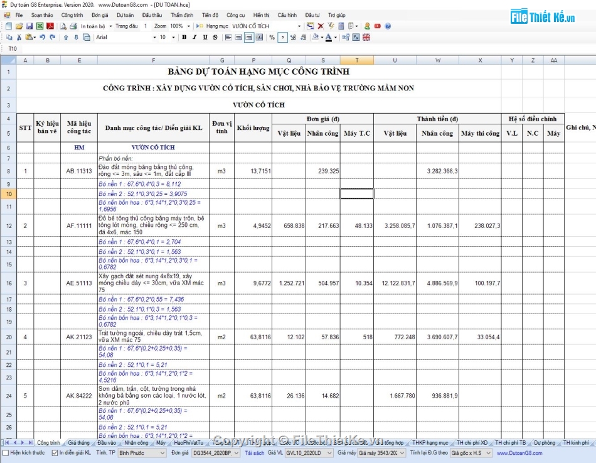Open Giá máy 3543 dropdown
The width and height of the screenshot is (596, 463).
point(381,453)
